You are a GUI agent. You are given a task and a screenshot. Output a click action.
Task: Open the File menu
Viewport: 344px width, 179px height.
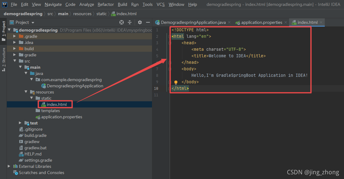(14, 4)
